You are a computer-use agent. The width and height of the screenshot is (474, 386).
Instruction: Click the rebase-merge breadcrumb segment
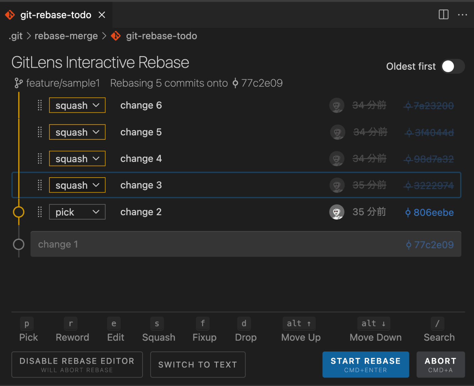click(x=66, y=36)
